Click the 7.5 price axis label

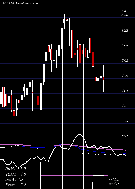(x=124, y=106)
